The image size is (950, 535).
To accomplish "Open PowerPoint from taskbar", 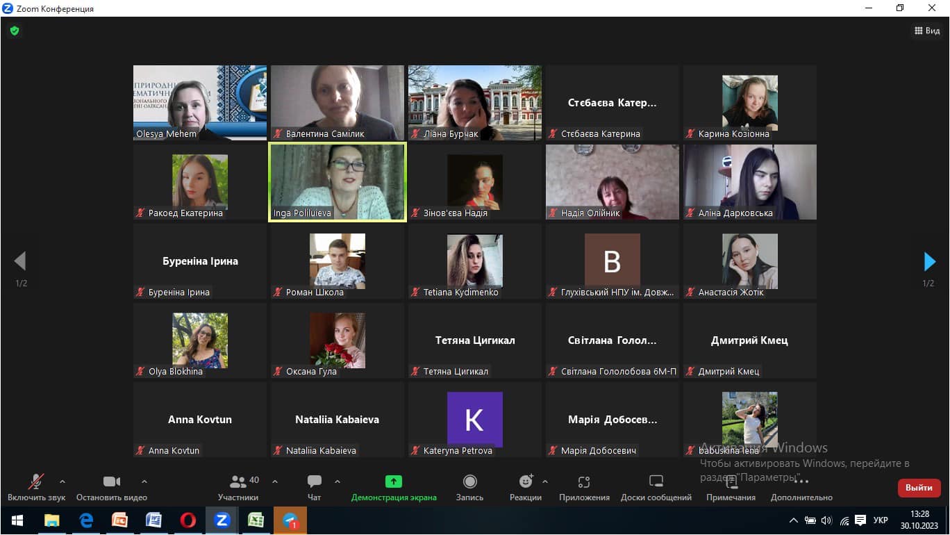I will [119, 520].
